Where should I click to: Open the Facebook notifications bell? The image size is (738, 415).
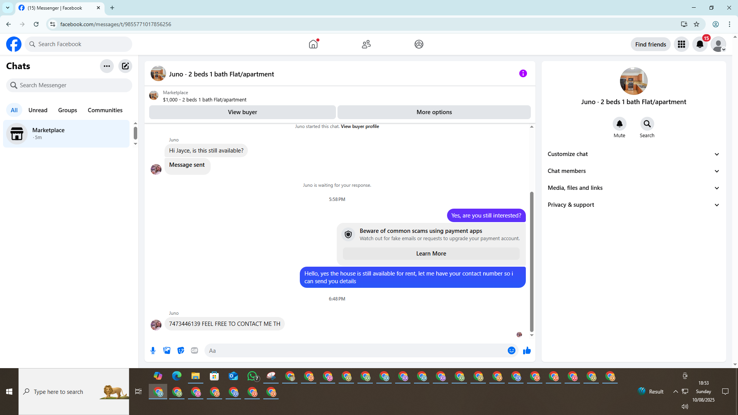(700, 45)
